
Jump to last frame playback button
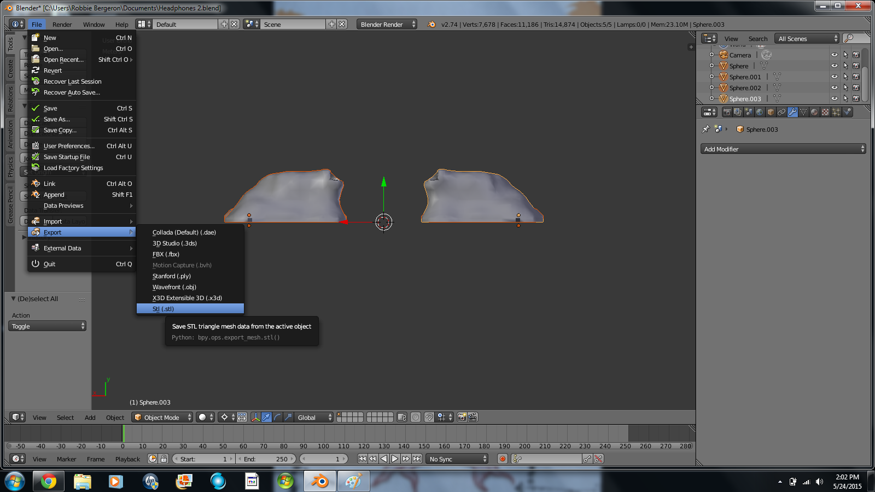pos(417,459)
